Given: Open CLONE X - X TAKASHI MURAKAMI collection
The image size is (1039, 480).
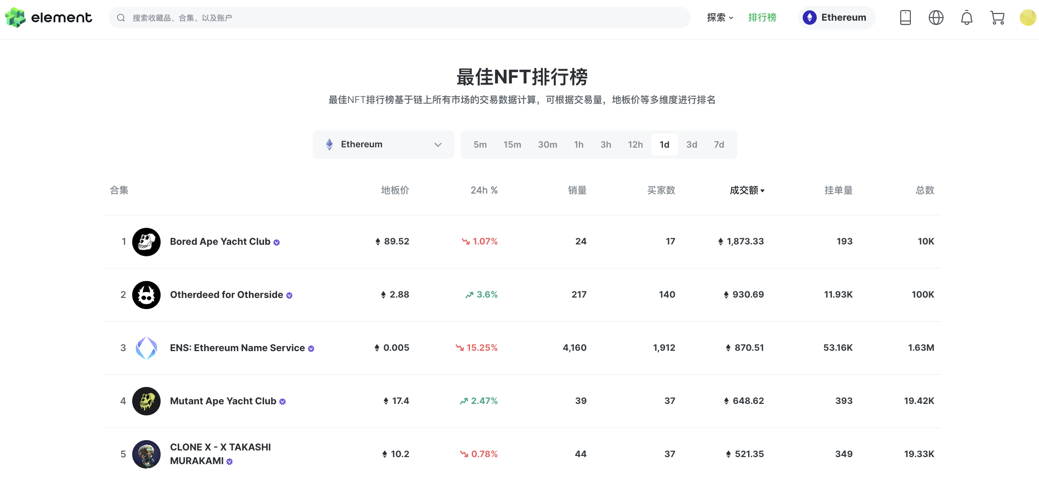Looking at the screenshot, I should [220, 454].
